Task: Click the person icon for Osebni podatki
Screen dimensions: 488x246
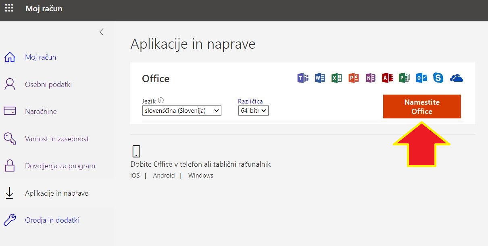Action: coord(10,85)
